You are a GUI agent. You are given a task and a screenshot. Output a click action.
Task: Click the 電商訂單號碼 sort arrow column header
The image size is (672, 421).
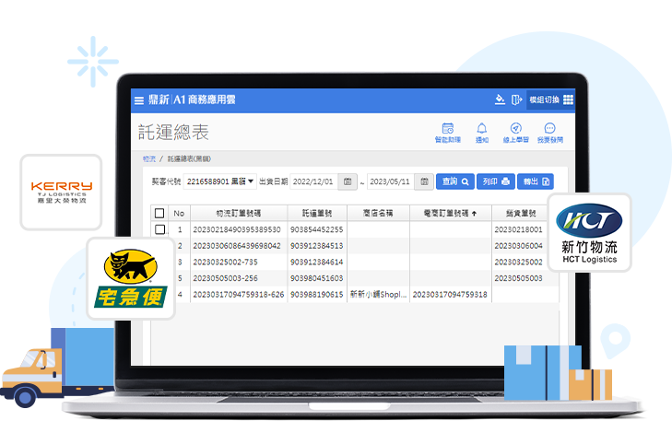pyautogui.click(x=451, y=213)
